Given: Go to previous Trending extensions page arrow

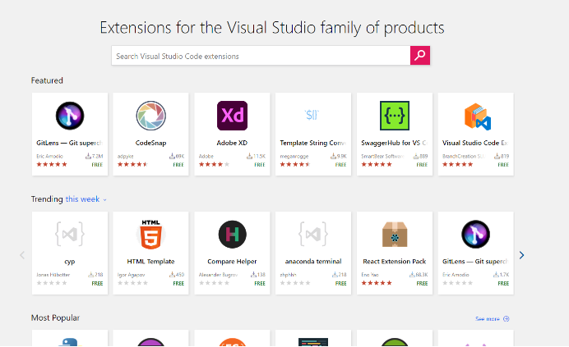Looking at the screenshot, I should point(22,255).
